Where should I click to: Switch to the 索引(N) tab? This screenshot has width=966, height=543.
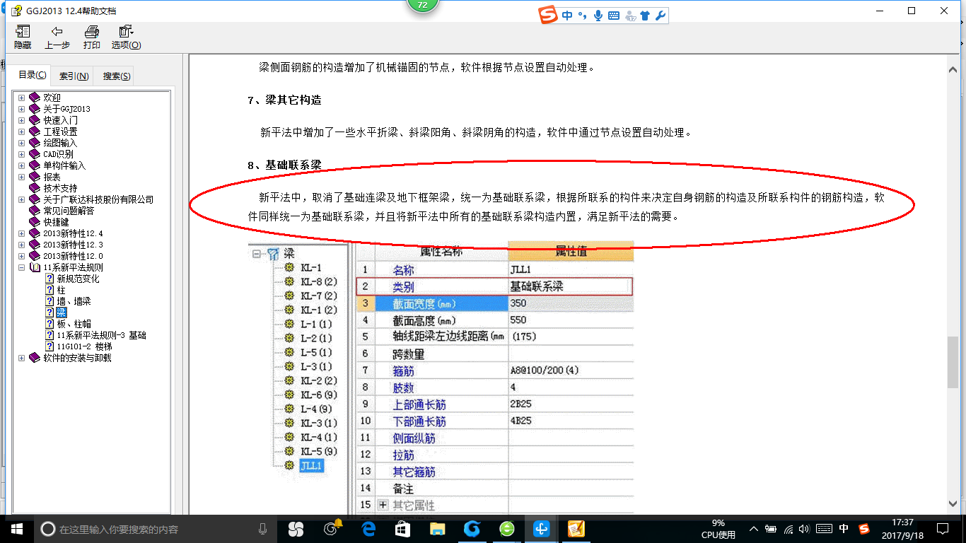point(74,76)
